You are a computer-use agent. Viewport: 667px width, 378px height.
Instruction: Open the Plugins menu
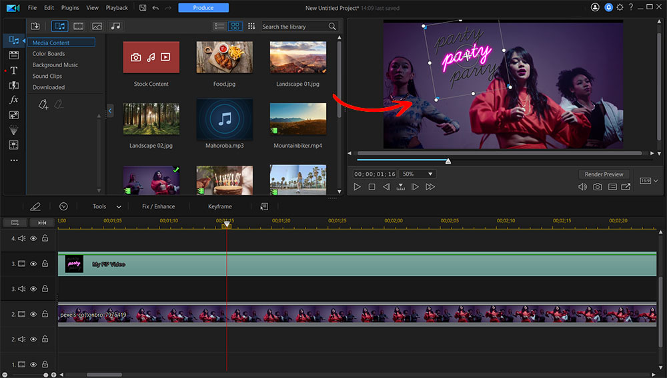[x=70, y=8]
